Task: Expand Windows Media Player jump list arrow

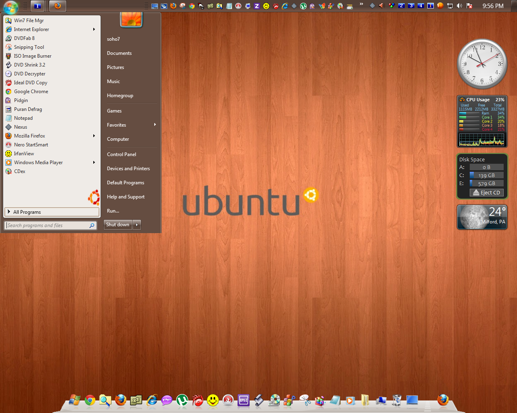Action: point(94,163)
